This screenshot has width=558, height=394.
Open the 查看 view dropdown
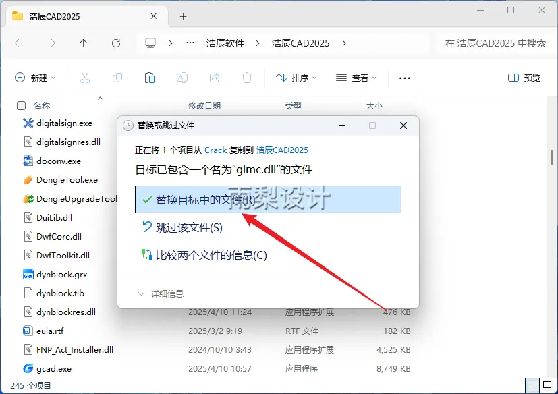(x=356, y=78)
